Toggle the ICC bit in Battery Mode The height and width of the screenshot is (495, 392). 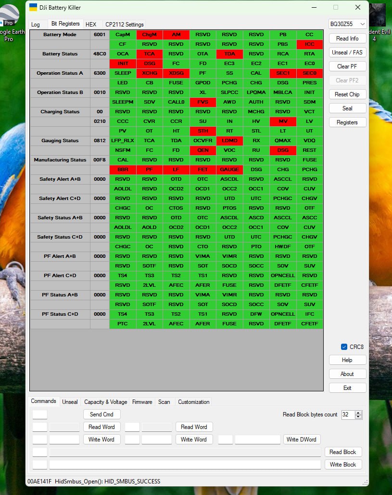coord(309,44)
